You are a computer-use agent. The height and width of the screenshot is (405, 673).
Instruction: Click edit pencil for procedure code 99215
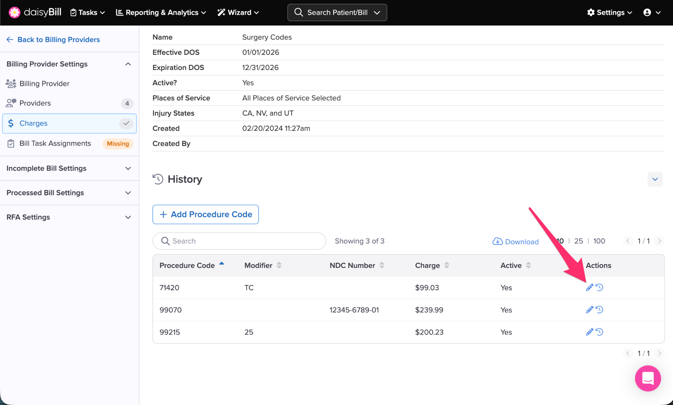pos(589,332)
